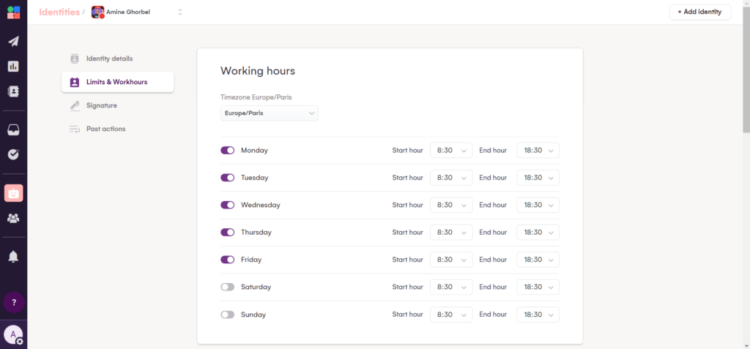Open the contacts book icon in sidebar
Screen dimensions: 750x349
pos(13,91)
